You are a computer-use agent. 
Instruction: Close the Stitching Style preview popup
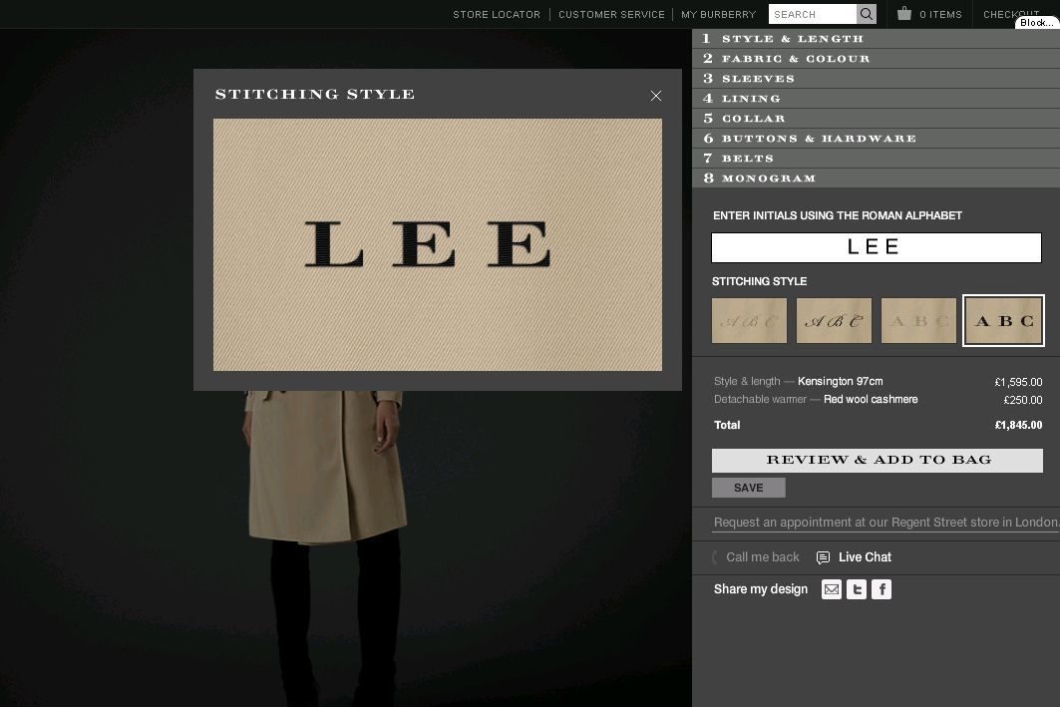655,96
